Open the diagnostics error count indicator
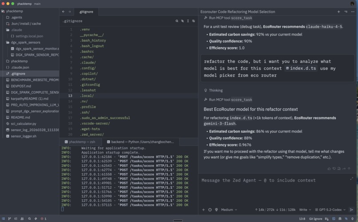Image resolution: width=358 pixels, height=222 pixels. click(x=44, y=218)
